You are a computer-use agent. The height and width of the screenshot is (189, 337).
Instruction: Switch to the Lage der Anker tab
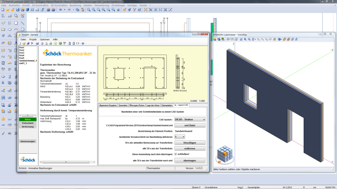153,105
